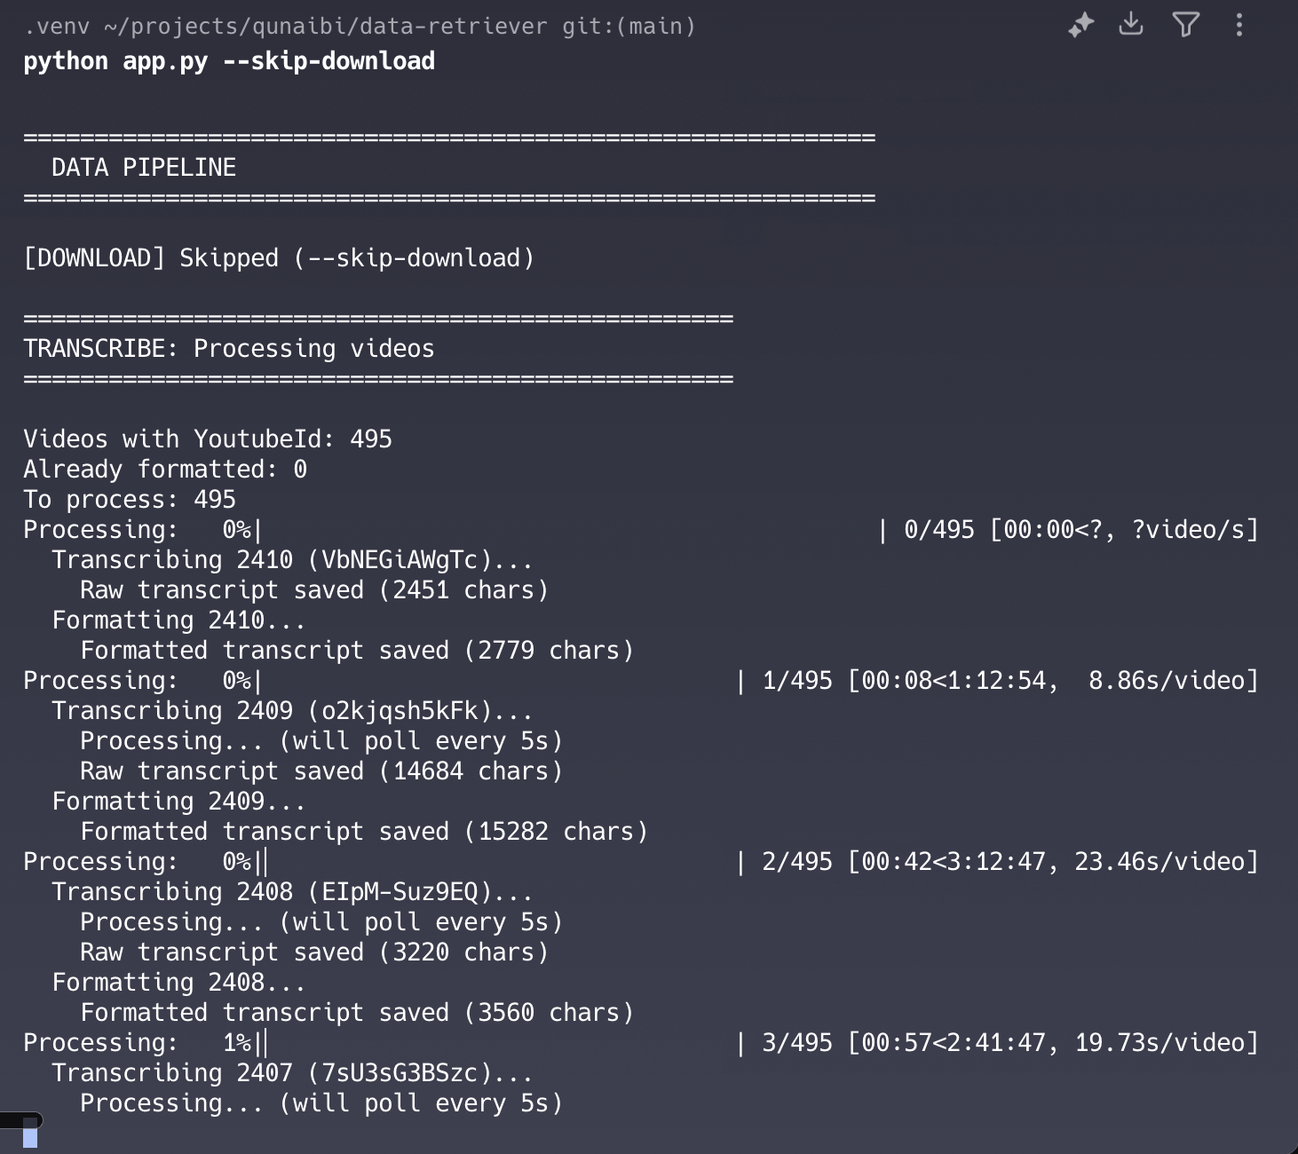Click the git:(main) branch indicator in prompt
1298x1154 pixels.
(x=629, y=27)
